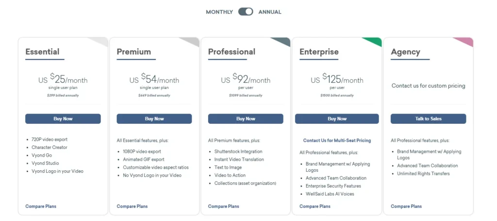
Task: Select the ANNUAL billing label
Action: pos(270,12)
